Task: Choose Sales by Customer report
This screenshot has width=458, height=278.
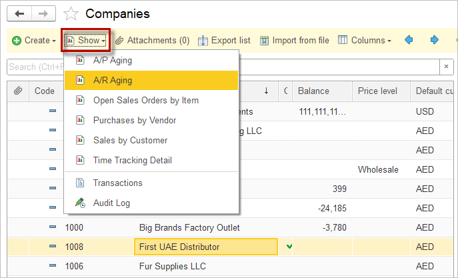Action: 130,141
